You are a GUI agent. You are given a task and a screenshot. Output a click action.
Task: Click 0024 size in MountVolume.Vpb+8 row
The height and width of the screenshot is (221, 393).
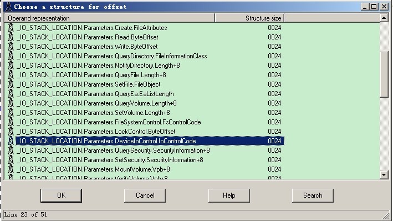tap(274, 169)
